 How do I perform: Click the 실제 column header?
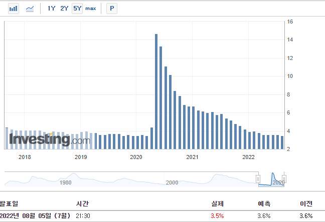218,203
